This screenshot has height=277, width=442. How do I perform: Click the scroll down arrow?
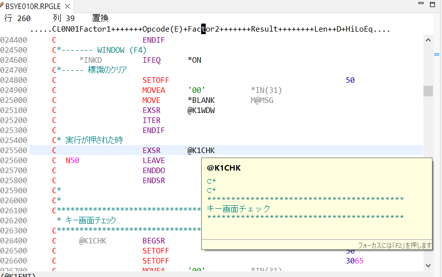tap(428, 265)
